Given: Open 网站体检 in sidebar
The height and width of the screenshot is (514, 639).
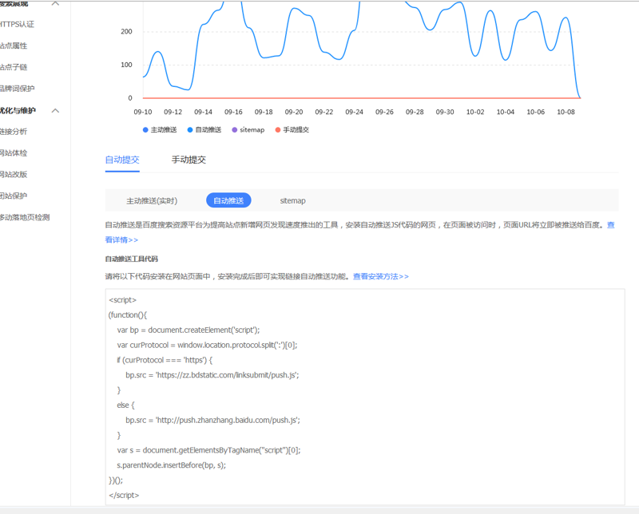Looking at the screenshot, I should 13,153.
